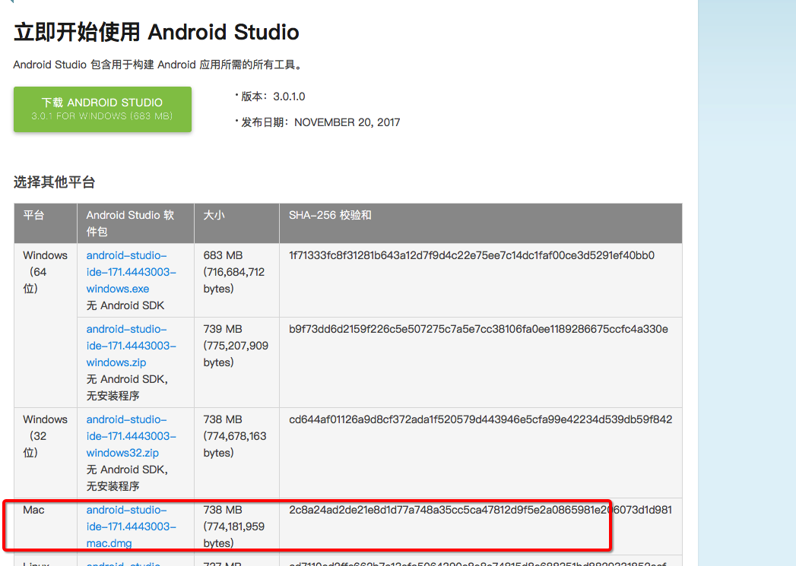Select the page heading '立即开始使用 Android Studio'

157,32
